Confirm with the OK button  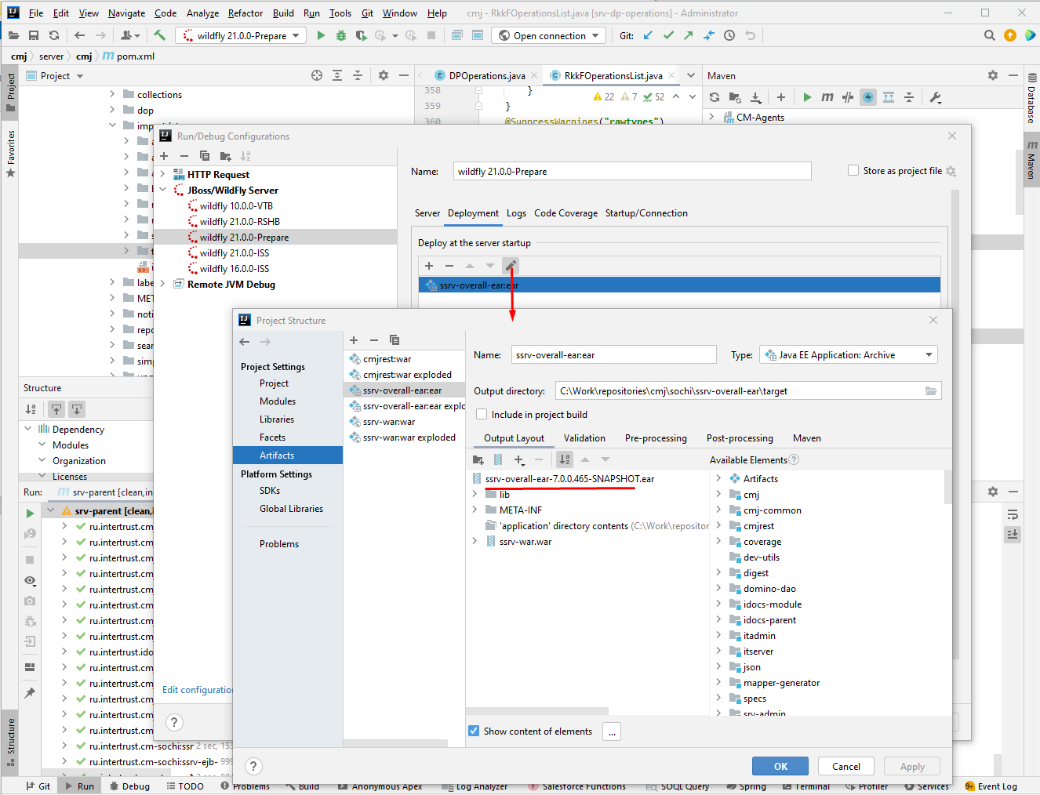780,766
